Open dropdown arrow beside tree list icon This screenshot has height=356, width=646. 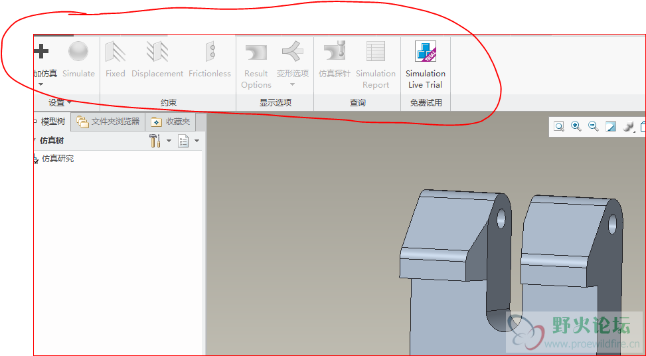click(x=197, y=141)
